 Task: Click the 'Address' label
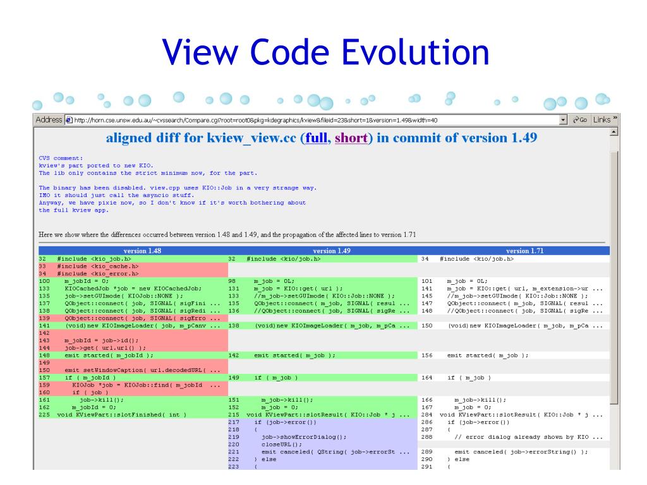click(x=48, y=119)
